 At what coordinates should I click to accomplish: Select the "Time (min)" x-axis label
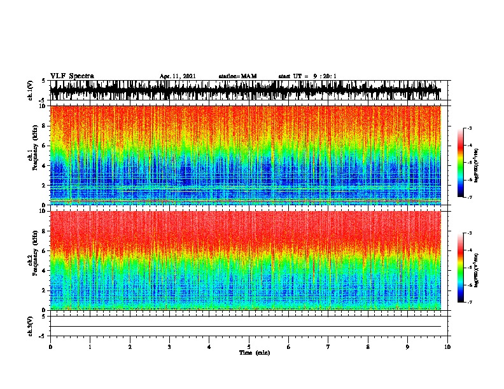[255, 353]
